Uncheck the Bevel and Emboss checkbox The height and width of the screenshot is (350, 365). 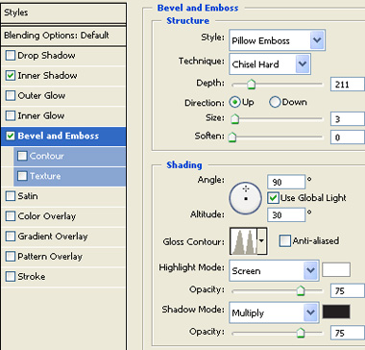11,136
